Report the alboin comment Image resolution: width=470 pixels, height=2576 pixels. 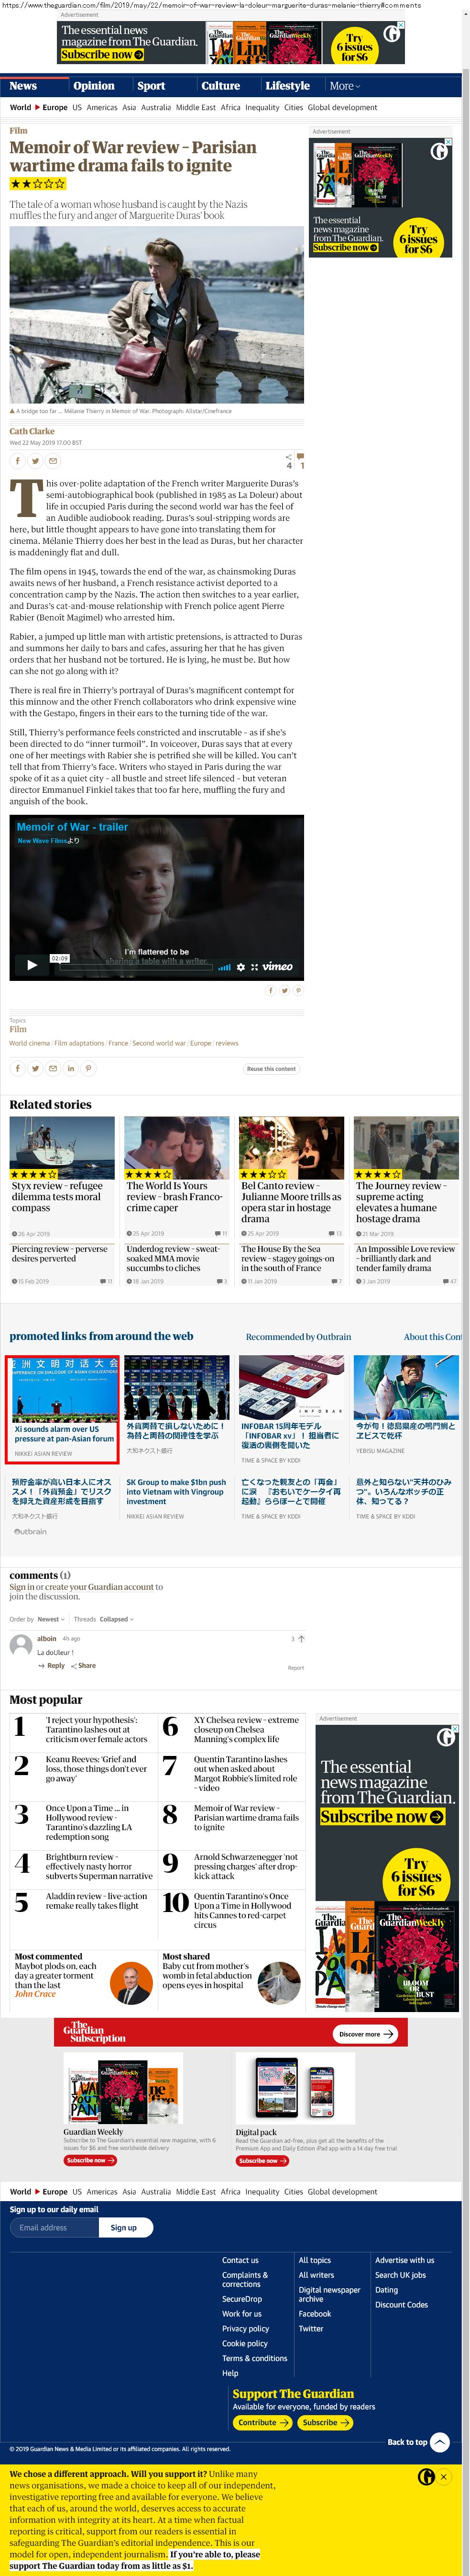pos(295,1668)
